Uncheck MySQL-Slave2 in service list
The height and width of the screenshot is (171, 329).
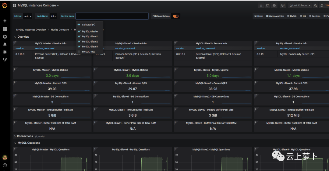79,41
